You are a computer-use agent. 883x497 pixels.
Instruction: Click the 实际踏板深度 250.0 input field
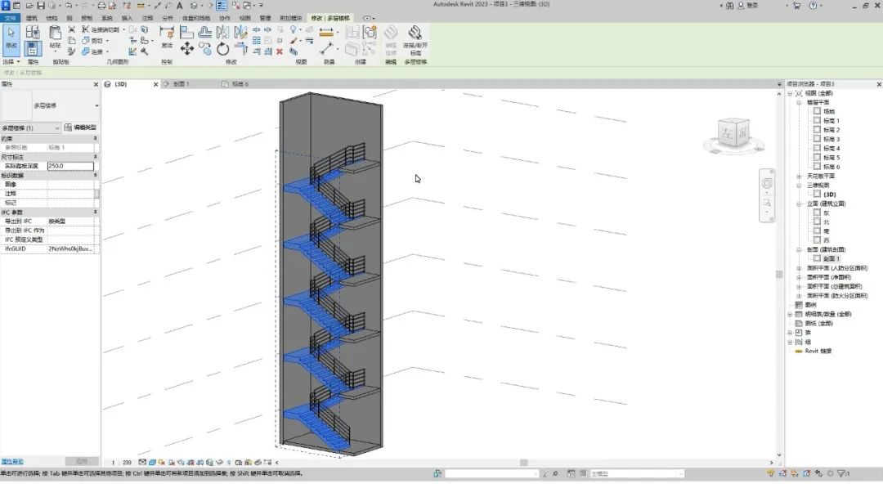pos(69,166)
